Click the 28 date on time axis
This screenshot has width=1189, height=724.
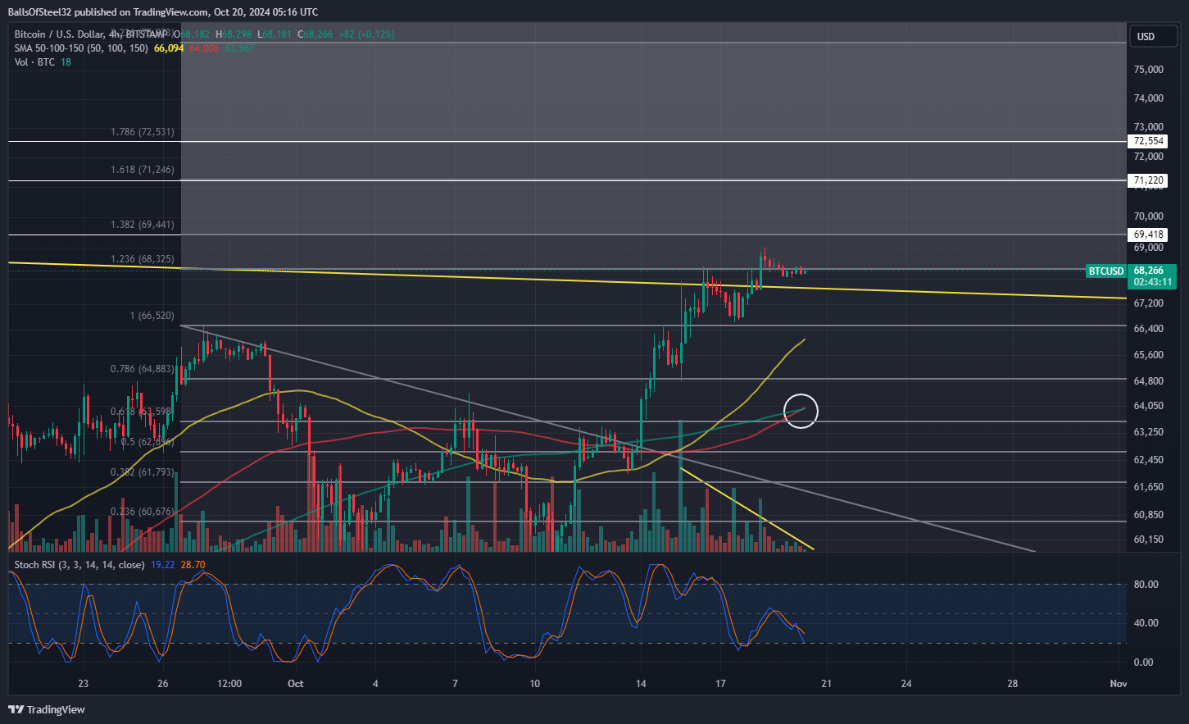coord(1012,684)
